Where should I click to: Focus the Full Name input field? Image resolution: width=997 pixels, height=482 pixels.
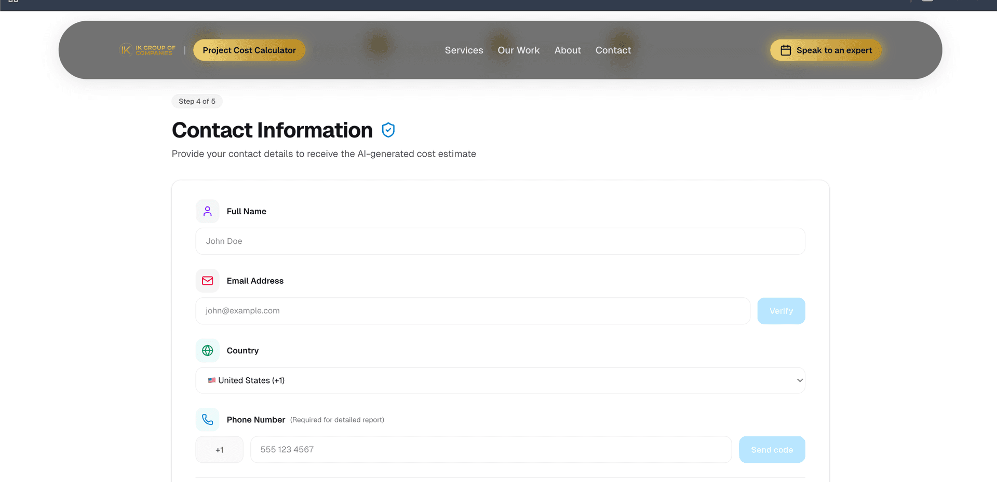click(x=500, y=241)
